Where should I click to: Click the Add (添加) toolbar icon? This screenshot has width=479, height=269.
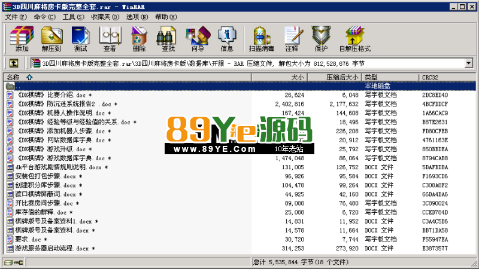pos(22,39)
